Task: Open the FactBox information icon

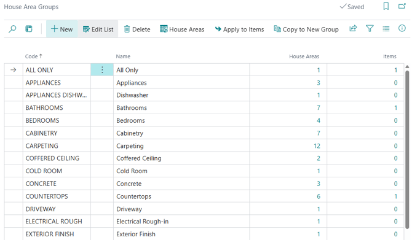Action: (x=402, y=28)
